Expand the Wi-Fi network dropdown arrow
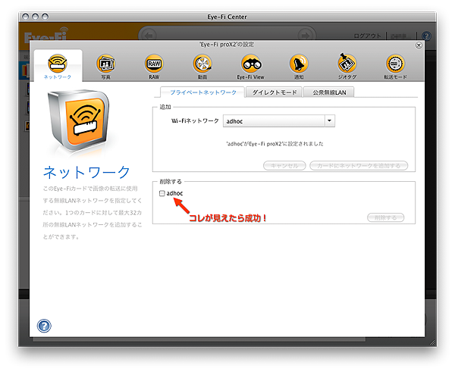 [x=329, y=121]
